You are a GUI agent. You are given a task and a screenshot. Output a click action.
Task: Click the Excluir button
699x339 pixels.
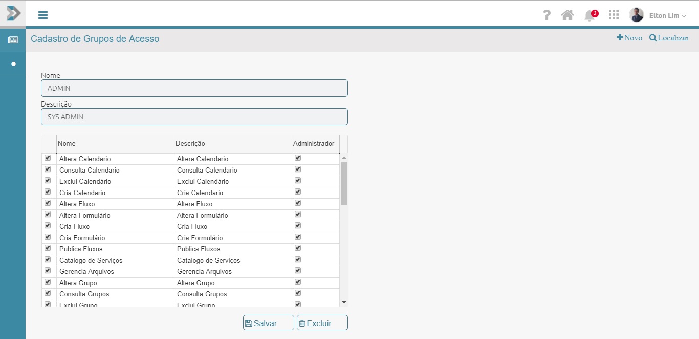tap(322, 323)
